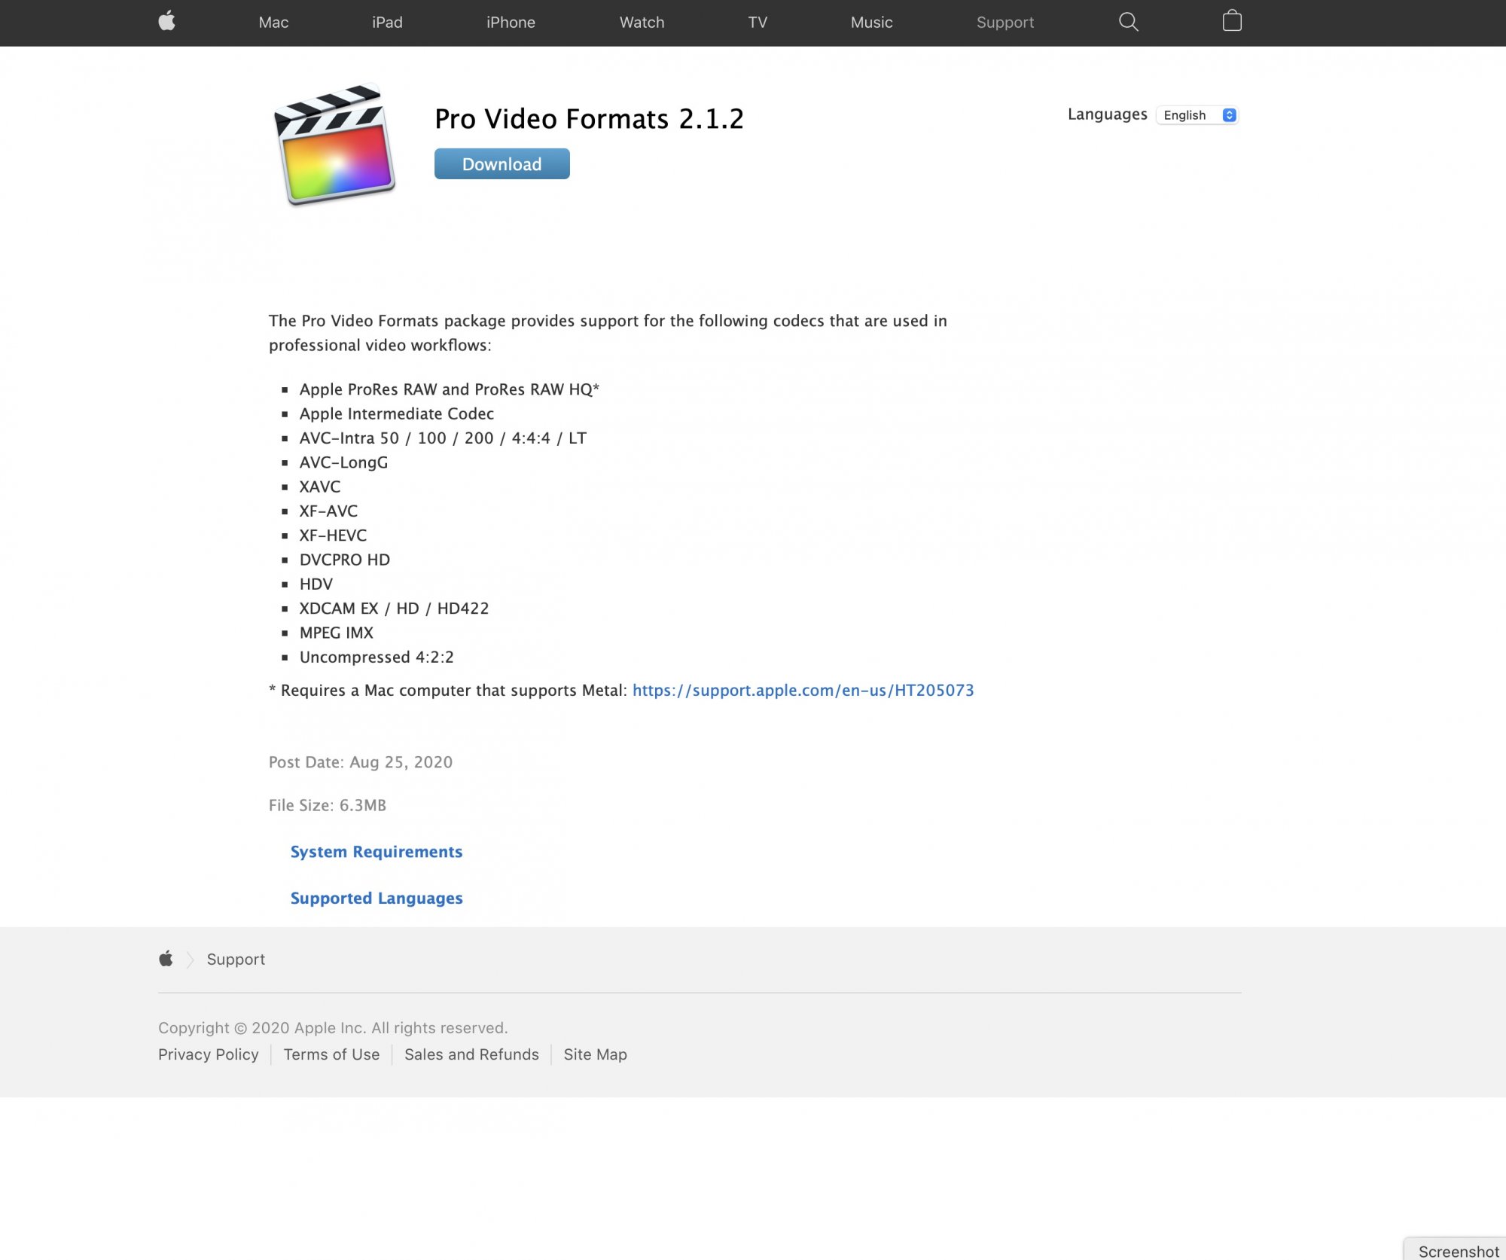Click the DVCPRO HD list item
This screenshot has height=1260, width=1506.
[345, 560]
